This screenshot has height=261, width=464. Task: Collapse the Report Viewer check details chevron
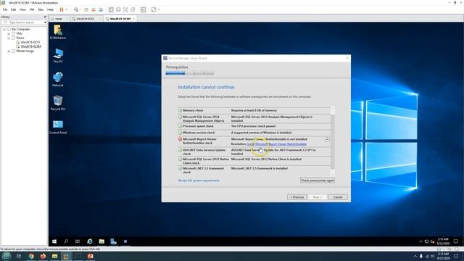327,139
